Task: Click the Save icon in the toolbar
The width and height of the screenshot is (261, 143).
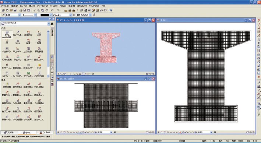Action: (15, 10)
